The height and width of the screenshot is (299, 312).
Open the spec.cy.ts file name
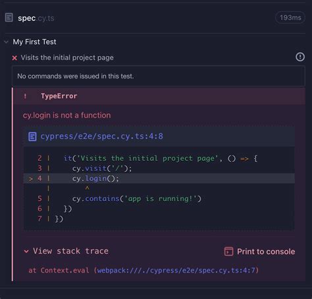click(36, 18)
